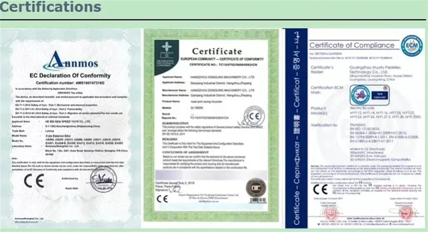Open the Annmos EC Declaration certificate image
This screenshot has width=428, height=232.
coord(71,128)
